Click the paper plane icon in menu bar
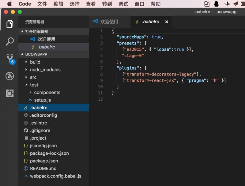Viewport: 245px width, 186px height. [236, 4]
